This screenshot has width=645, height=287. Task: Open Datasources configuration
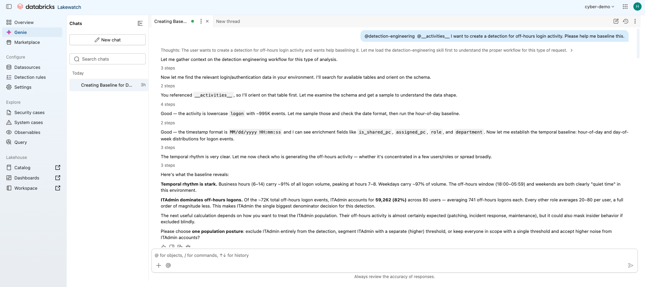pyautogui.click(x=32, y=67)
